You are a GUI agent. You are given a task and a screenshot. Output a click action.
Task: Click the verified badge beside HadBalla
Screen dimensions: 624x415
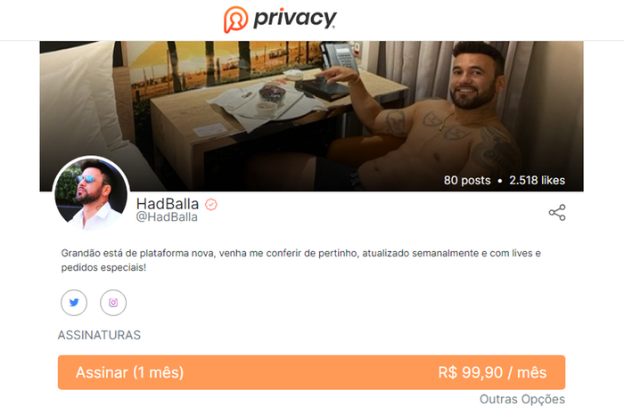[x=211, y=204]
